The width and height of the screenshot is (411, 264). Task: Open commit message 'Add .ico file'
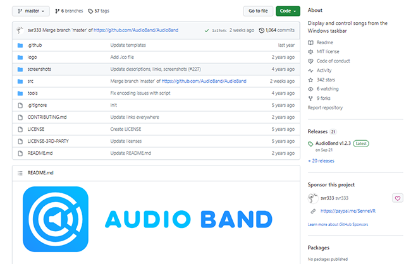122,57
